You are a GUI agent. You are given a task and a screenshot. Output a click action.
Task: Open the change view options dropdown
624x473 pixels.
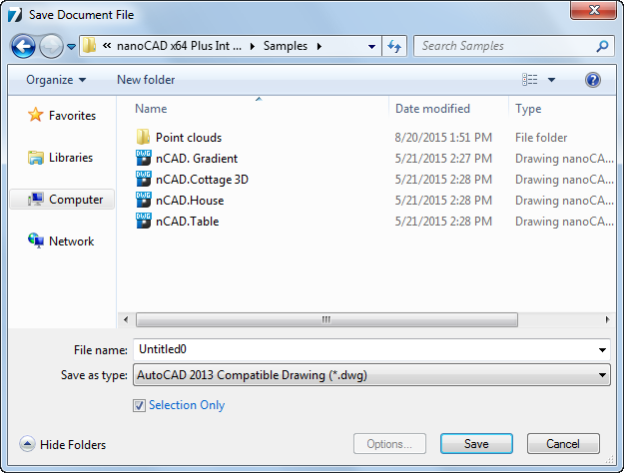pos(551,80)
